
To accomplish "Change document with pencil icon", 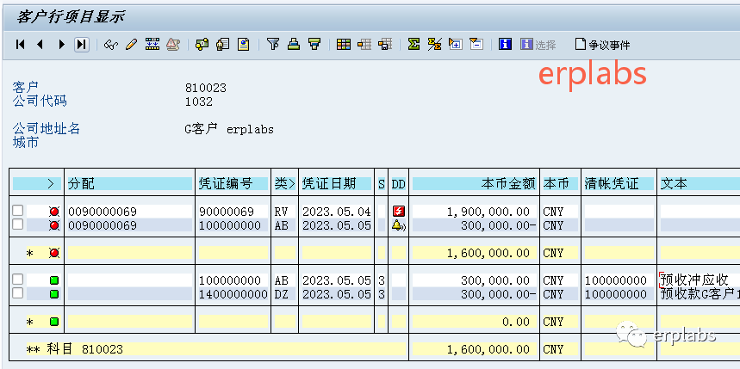I will (x=131, y=45).
